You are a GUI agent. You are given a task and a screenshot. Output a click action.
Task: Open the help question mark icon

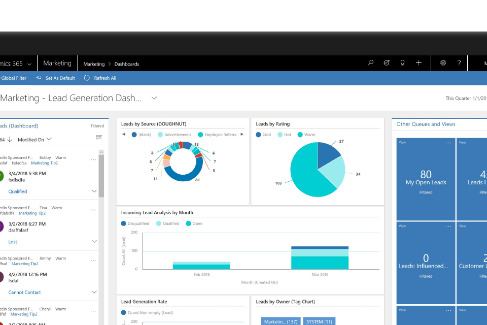click(459, 63)
